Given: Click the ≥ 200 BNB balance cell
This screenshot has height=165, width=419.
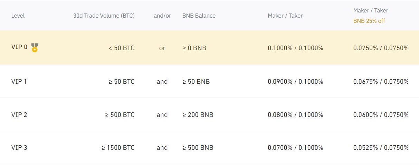Looking at the screenshot, I should click(198, 115).
